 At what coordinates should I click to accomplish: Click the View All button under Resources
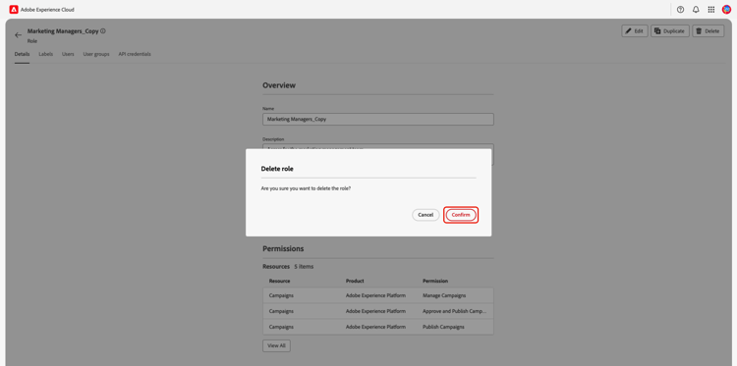coord(276,345)
